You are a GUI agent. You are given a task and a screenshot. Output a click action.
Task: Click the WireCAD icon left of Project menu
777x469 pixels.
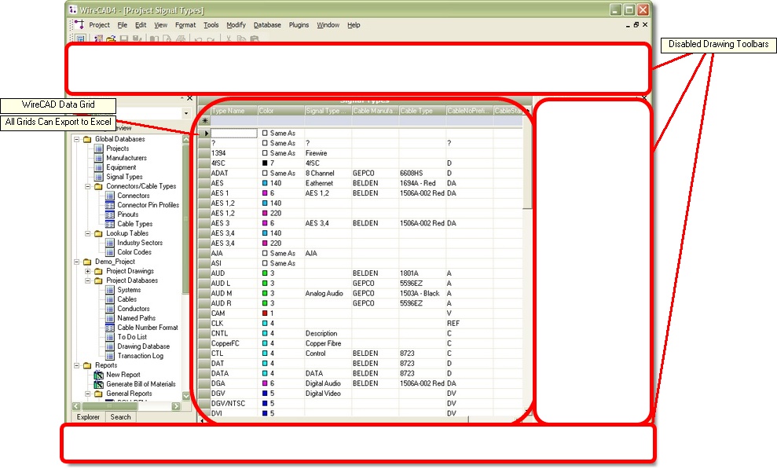[x=79, y=25]
